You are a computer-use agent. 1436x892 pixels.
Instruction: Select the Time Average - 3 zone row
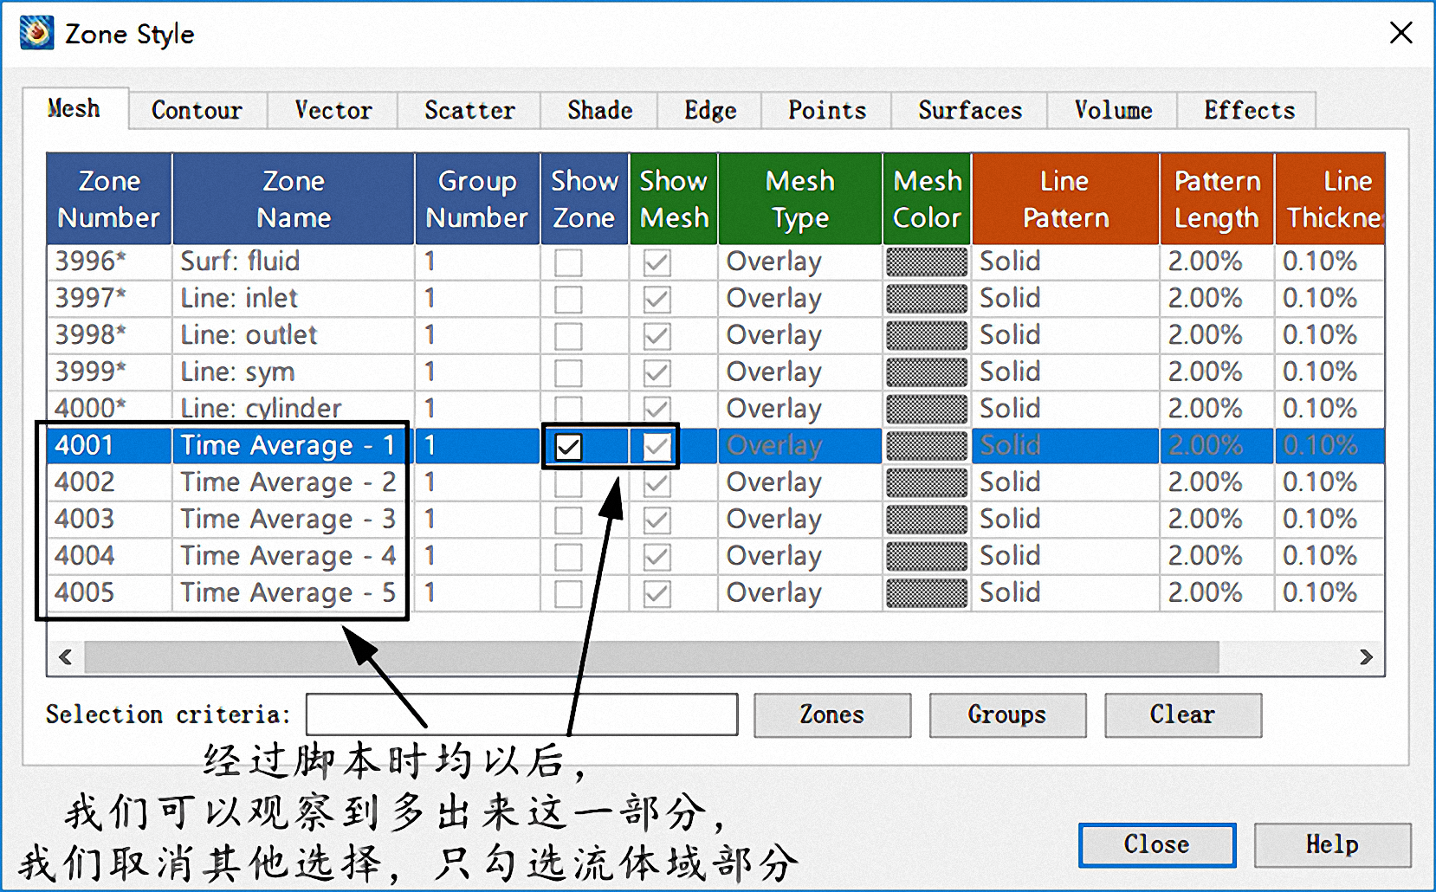point(288,520)
